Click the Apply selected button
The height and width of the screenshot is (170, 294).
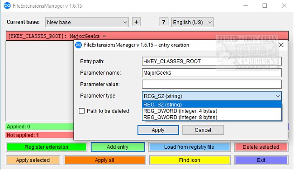(x=33, y=160)
